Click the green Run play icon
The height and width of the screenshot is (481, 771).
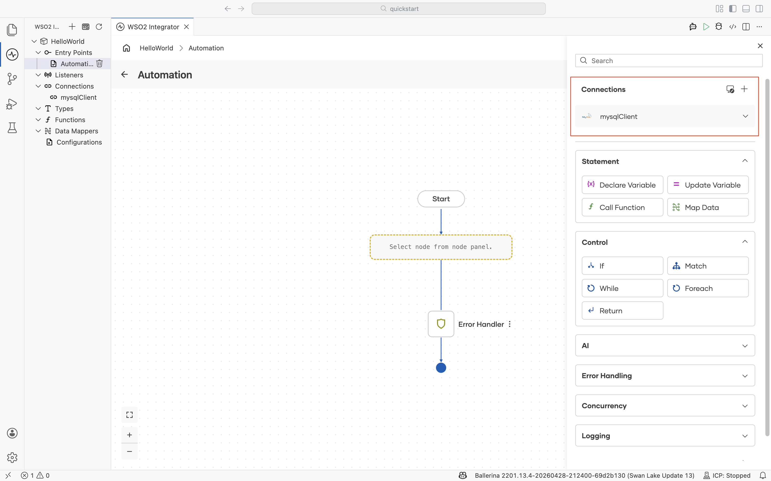coord(706,27)
